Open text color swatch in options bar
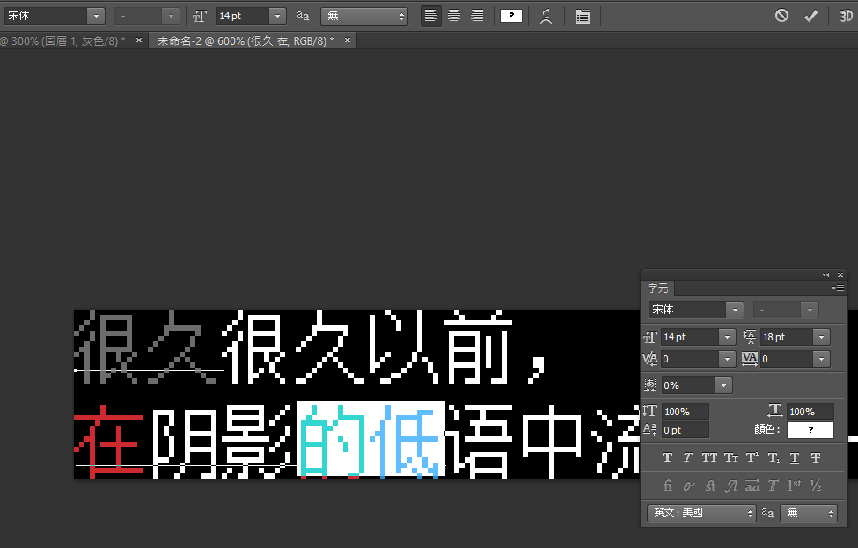This screenshot has width=858, height=548. [x=511, y=17]
